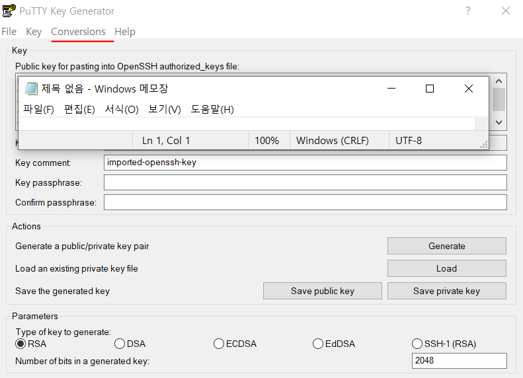Open the 서식(O) menu in Notepad

coord(122,109)
